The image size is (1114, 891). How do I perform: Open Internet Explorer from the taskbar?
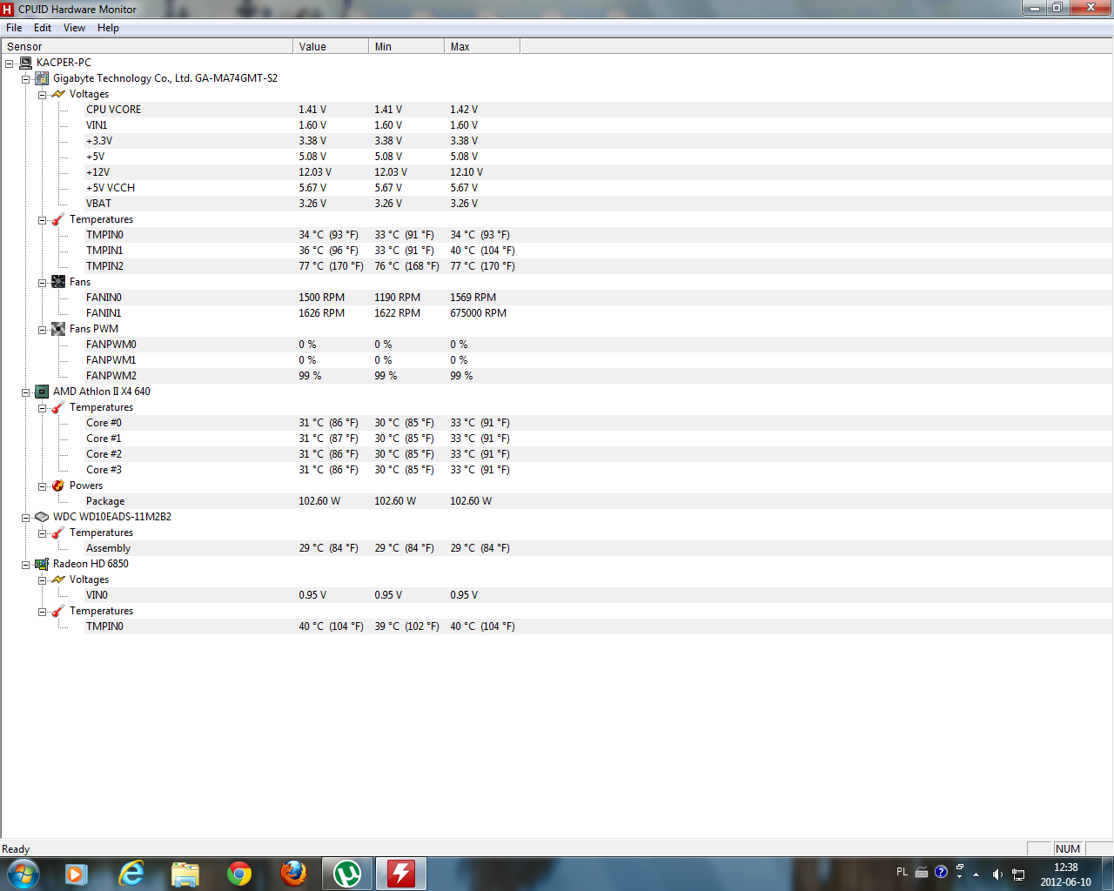131,874
